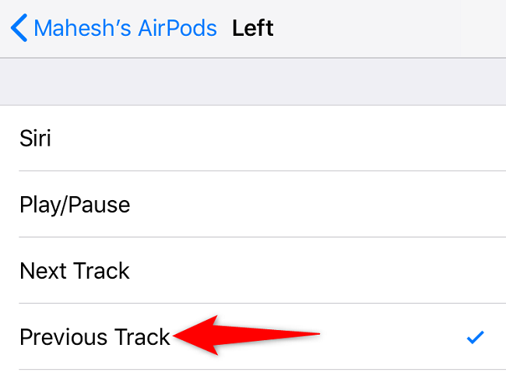Select the Siri option
Image resolution: width=506 pixels, height=376 pixels.
(x=35, y=139)
